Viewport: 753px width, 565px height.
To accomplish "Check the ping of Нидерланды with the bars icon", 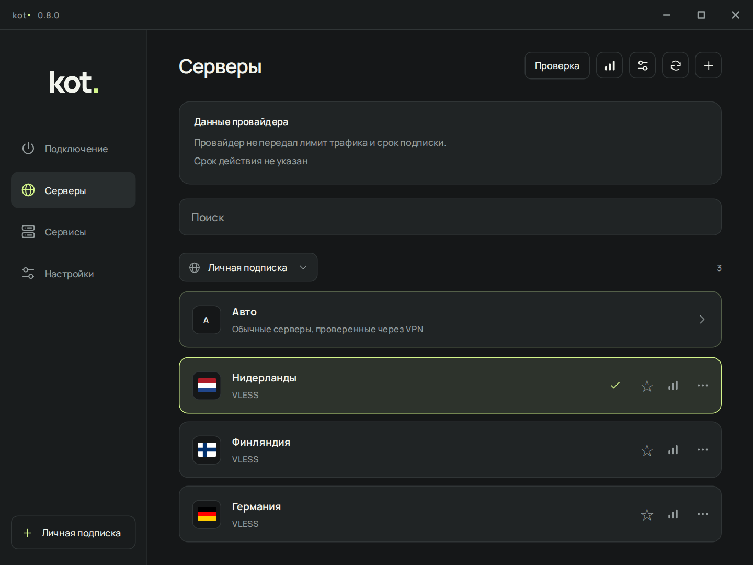I will coord(673,386).
